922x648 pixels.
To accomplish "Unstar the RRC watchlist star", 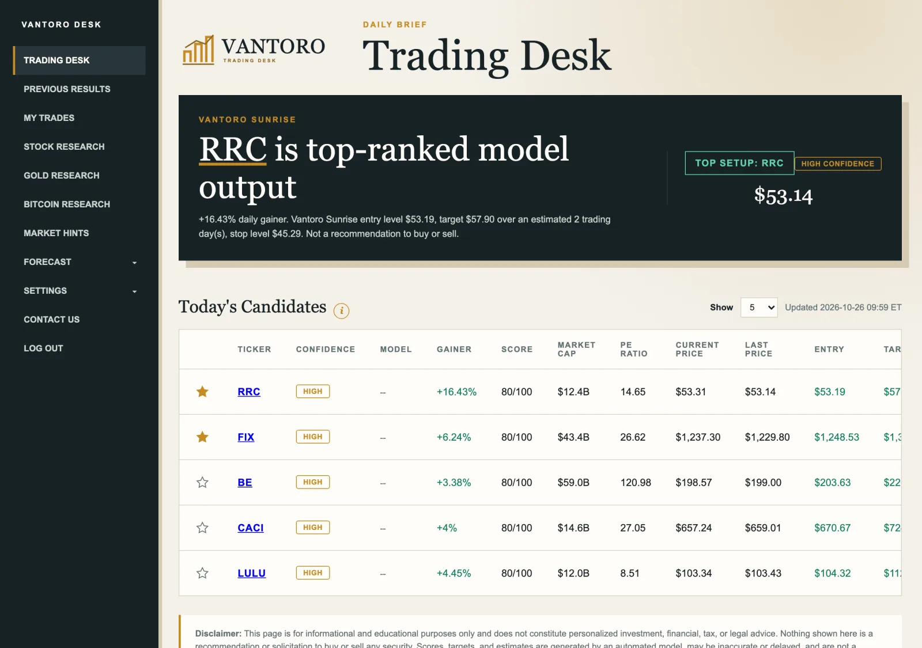I will click(202, 392).
